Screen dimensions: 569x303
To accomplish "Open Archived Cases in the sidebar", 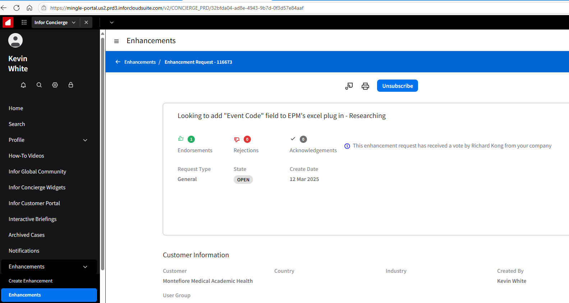I will pos(27,235).
